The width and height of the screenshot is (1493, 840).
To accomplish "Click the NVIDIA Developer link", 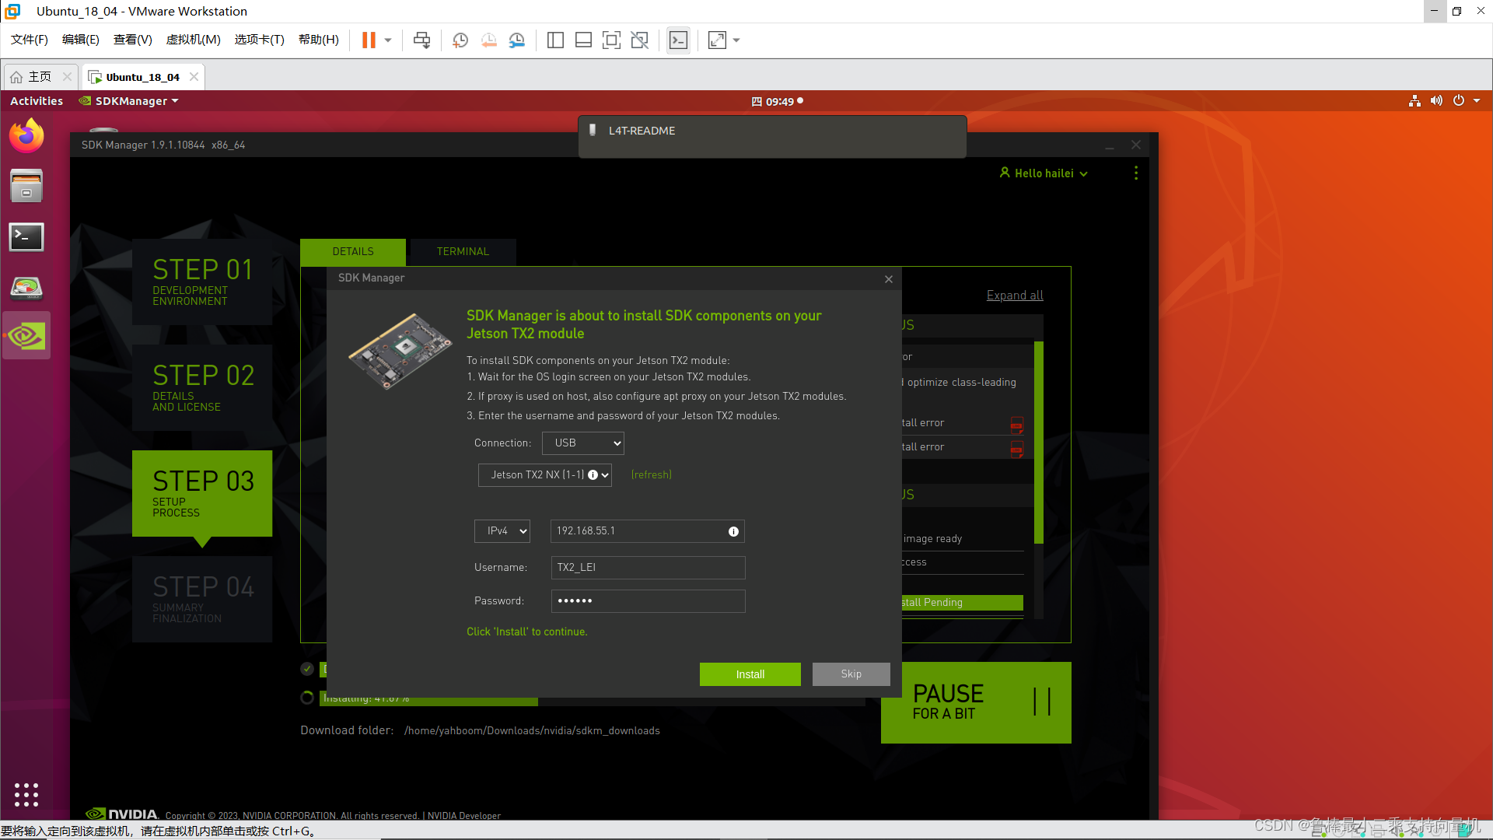I will [464, 816].
